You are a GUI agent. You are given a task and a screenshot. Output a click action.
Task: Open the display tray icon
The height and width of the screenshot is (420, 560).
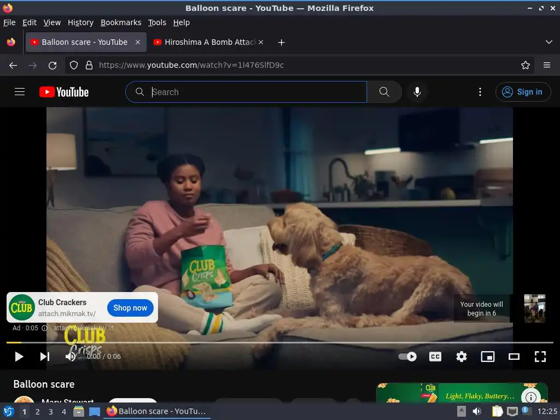[x=512, y=411]
